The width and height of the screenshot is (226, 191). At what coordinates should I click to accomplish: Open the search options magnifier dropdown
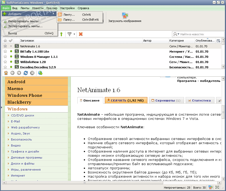pyautogui.click(x=176, y=34)
